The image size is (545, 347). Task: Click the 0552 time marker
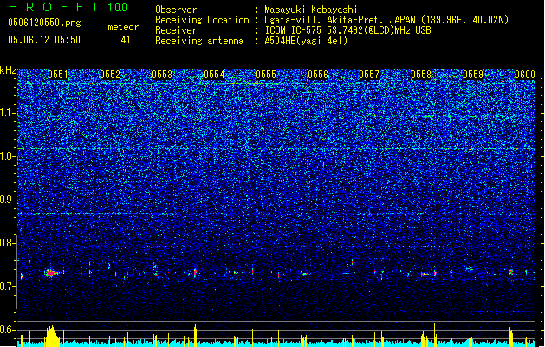point(110,75)
